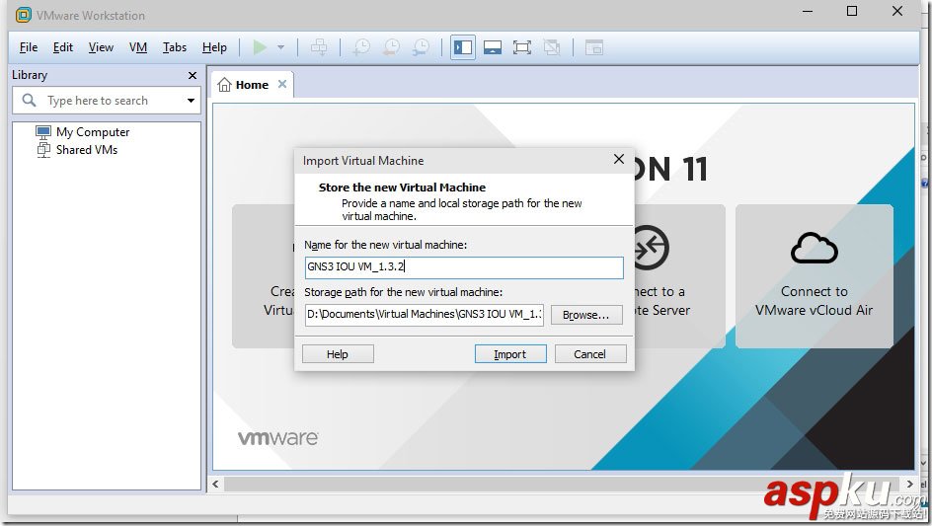Viewport: 932px width, 526px height.
Task: Open the View menu
Action: pyautogui.click(x=101, y=47)
